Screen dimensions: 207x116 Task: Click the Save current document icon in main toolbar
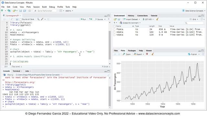point(21,11)
